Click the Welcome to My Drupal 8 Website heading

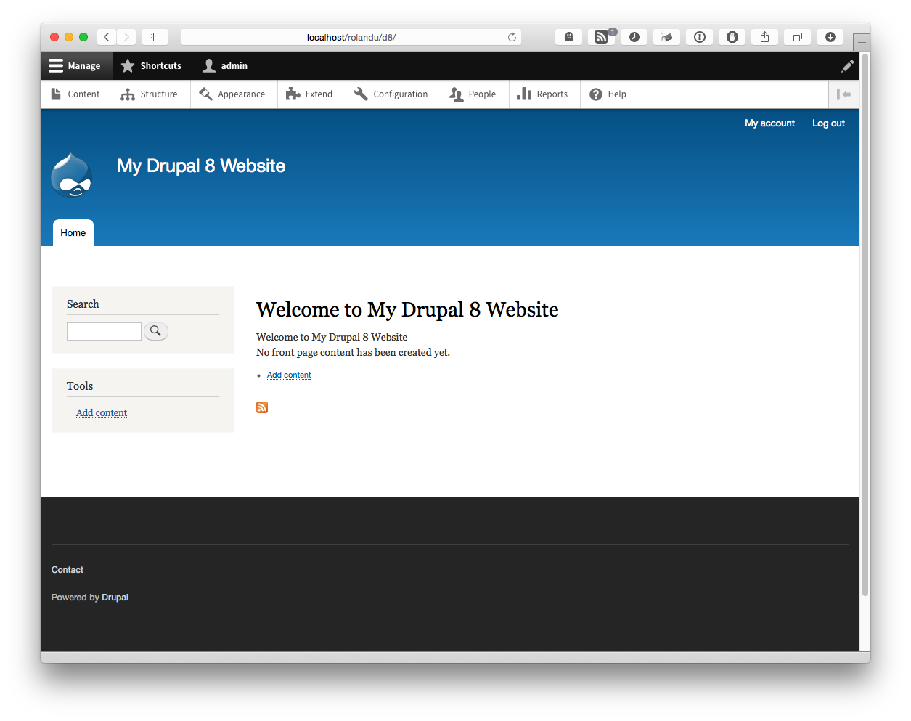pyautogui.click(x=407, y=310)
